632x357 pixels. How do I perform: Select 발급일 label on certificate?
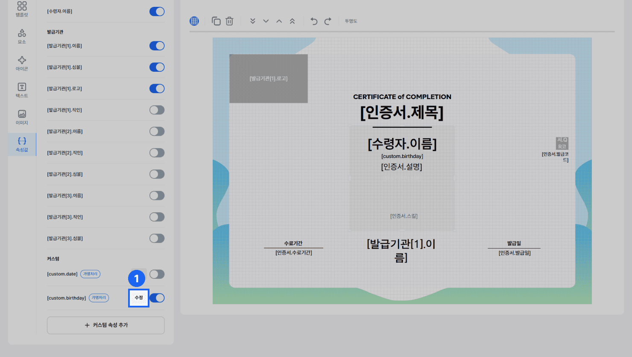coord(514,243)
